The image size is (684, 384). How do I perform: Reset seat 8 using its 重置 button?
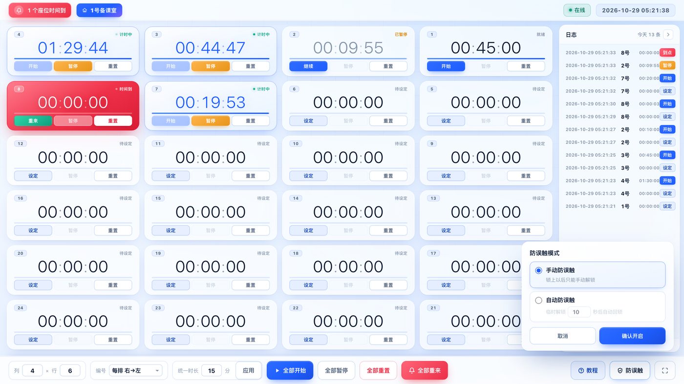point(113,121)
